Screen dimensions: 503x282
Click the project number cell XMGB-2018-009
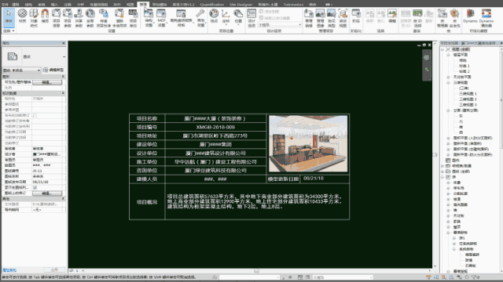(x=215, y=127)
